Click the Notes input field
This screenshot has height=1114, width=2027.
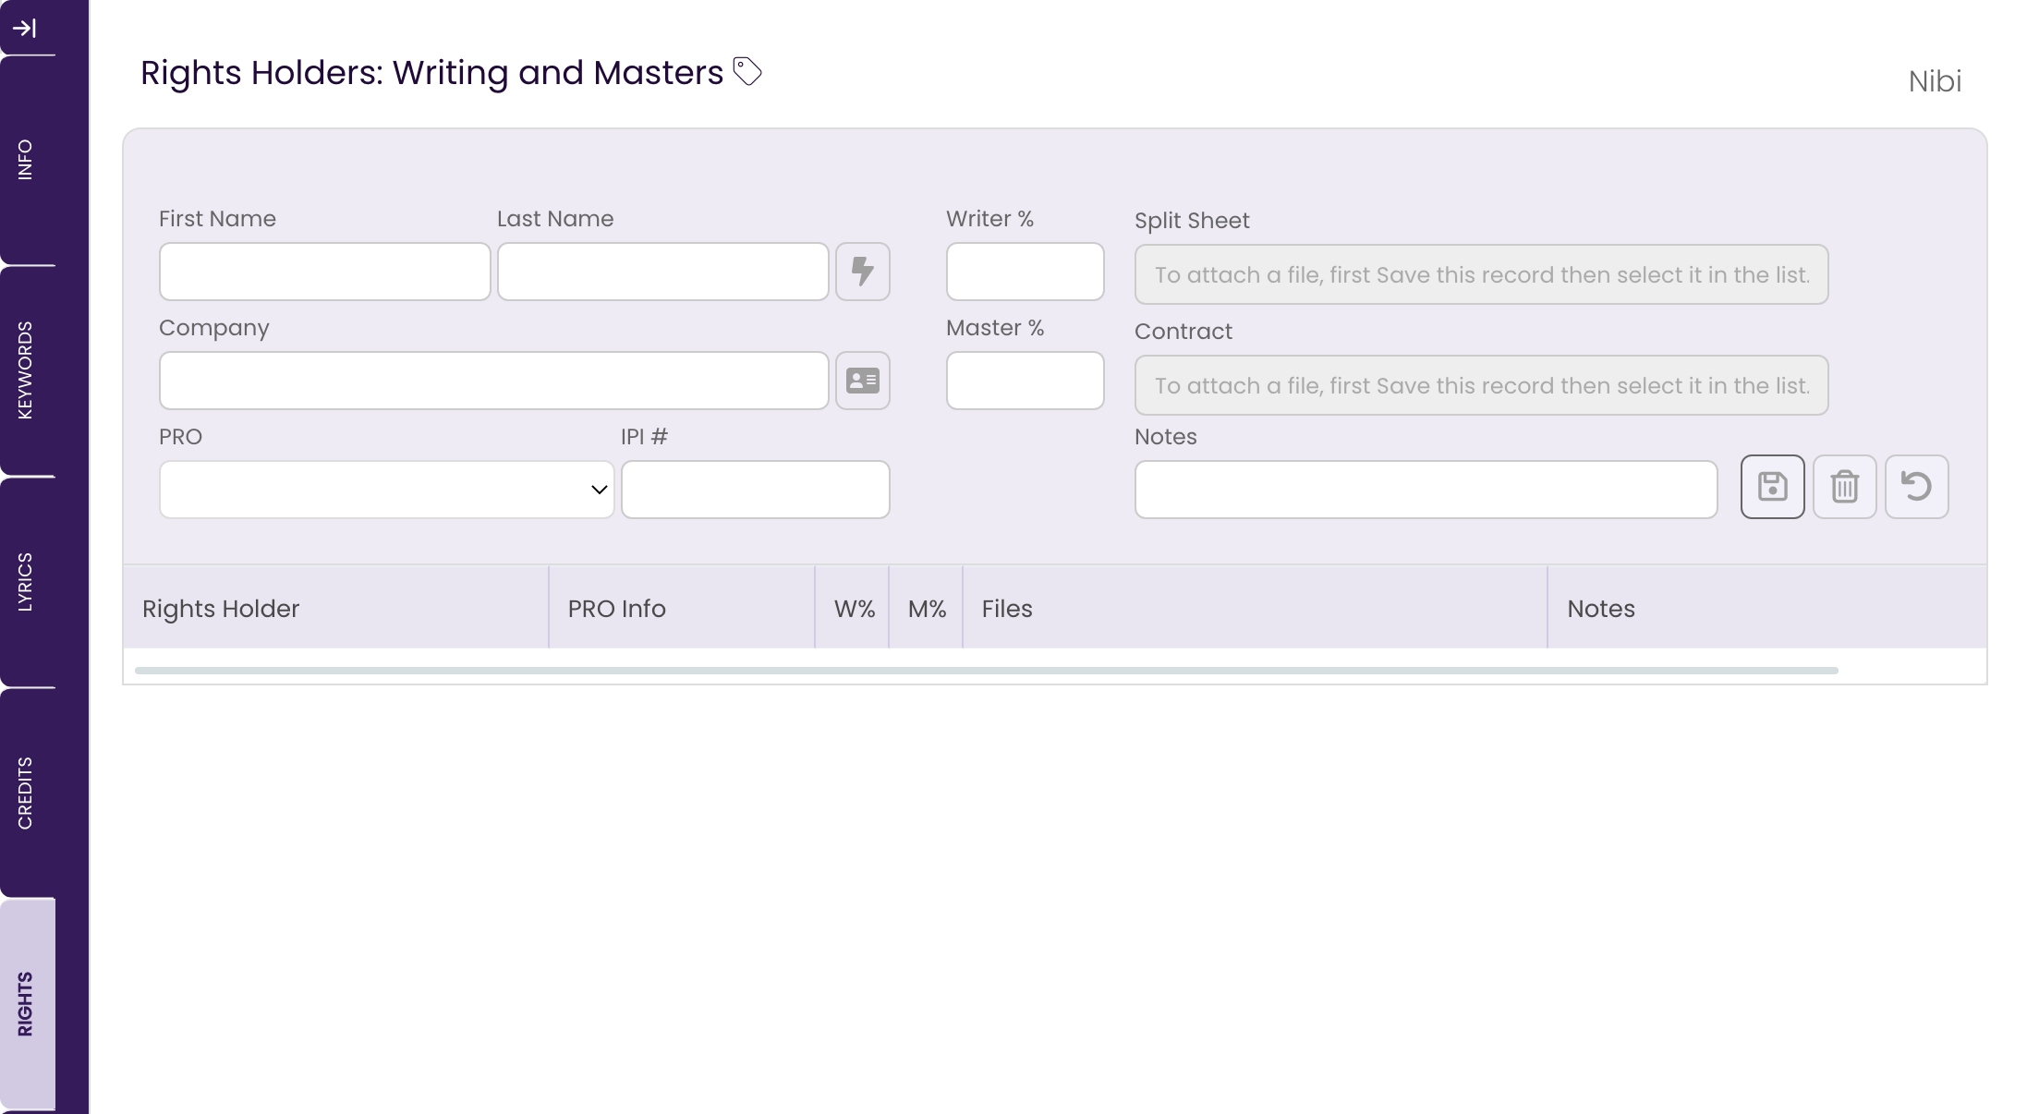1426,490
